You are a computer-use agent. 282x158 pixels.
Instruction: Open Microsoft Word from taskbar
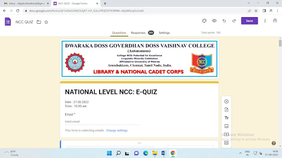(164, 153)
